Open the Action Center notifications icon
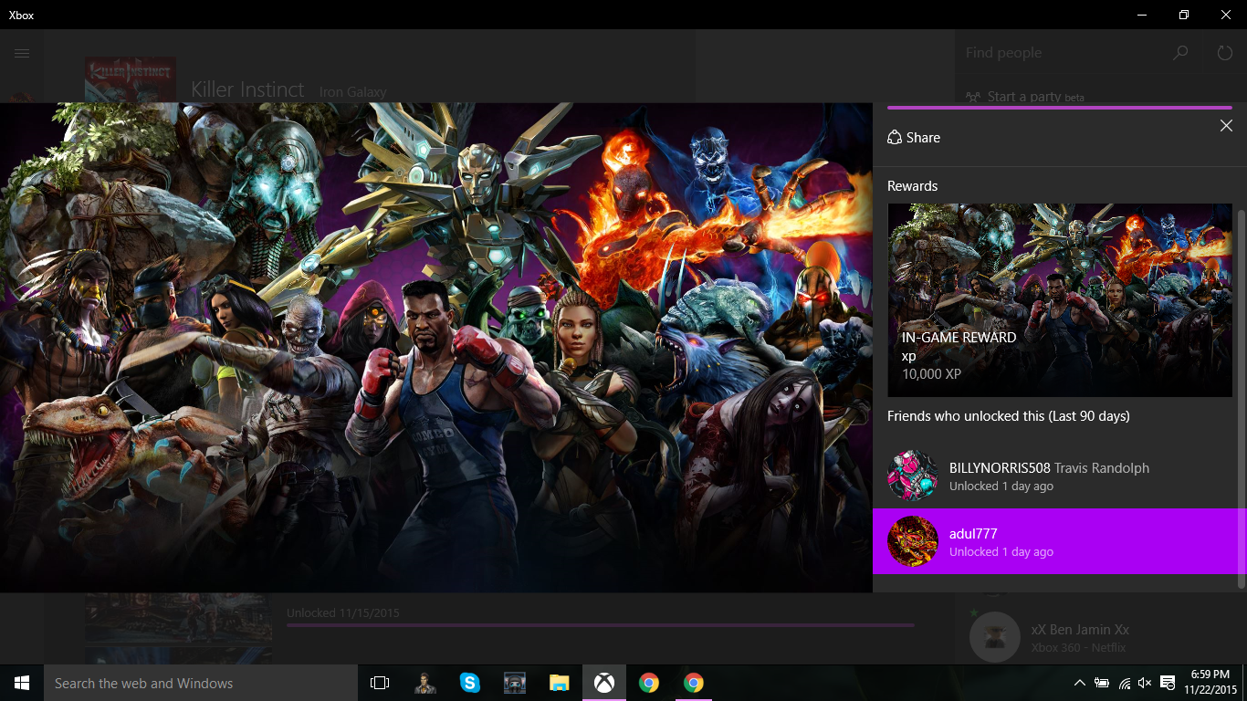Screen dimensions: 1247x701 pyautogui.click(x=1168, y=683)
